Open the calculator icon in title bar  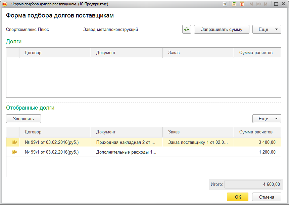click(x=234, y=4)
